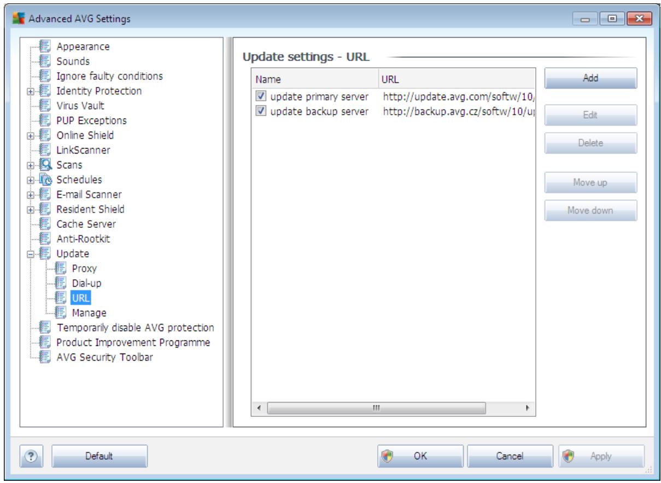Uncheck the update backup server checkbox

click(261, 111)
